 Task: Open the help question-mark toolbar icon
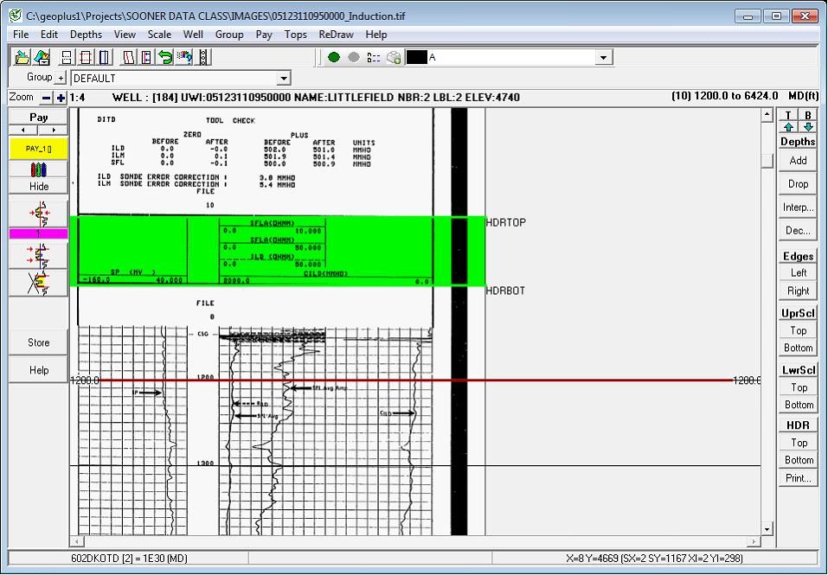[x=186, y=56]
